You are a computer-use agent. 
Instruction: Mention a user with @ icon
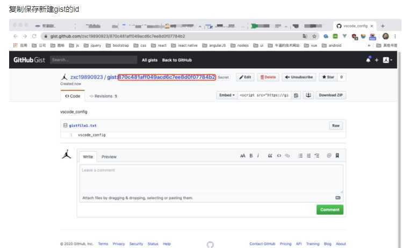pos(329,156)
